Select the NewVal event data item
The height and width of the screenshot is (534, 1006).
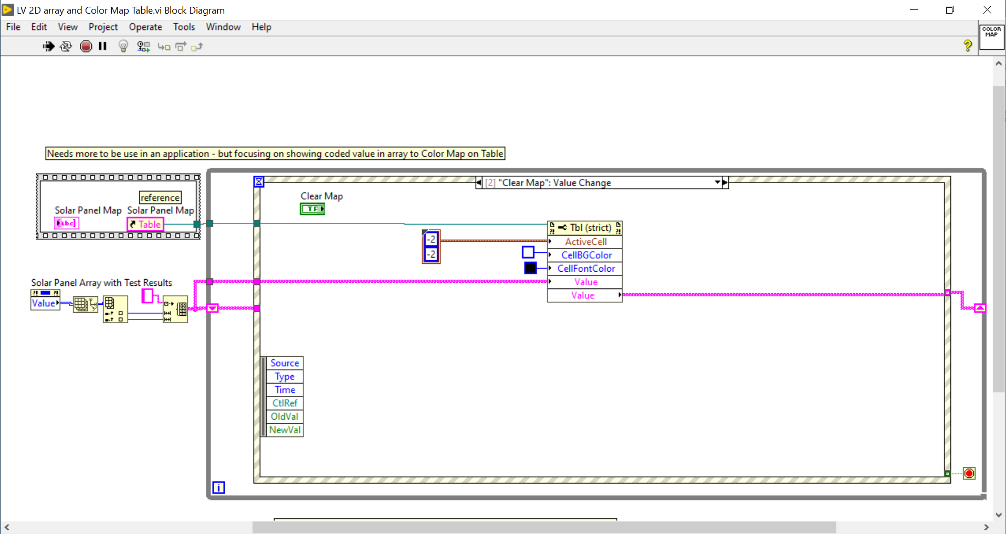[285, 430]
